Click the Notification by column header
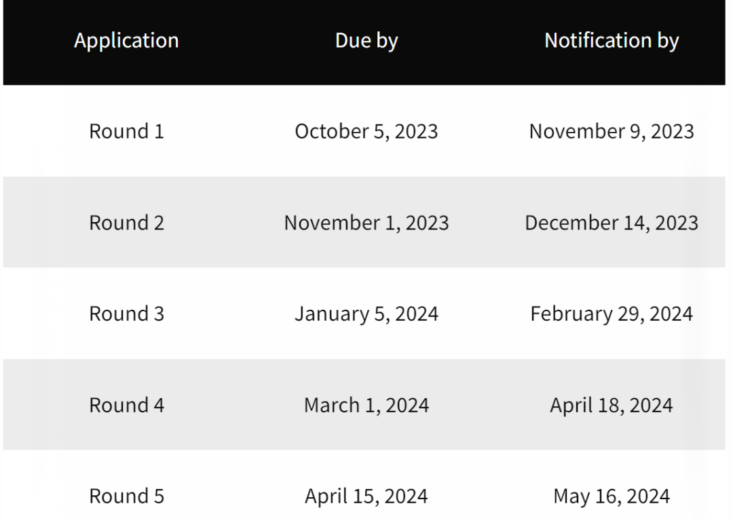733x521 pixels. (612, 41)
